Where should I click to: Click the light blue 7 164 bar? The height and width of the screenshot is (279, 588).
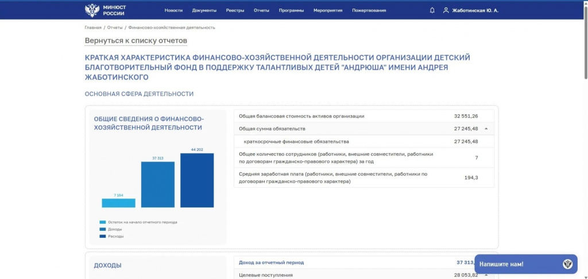[118, 203]
